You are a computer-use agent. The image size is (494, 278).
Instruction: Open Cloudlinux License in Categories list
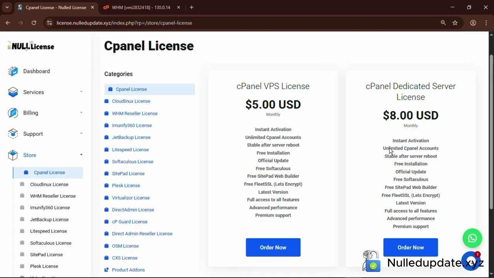tap(131, 101)
